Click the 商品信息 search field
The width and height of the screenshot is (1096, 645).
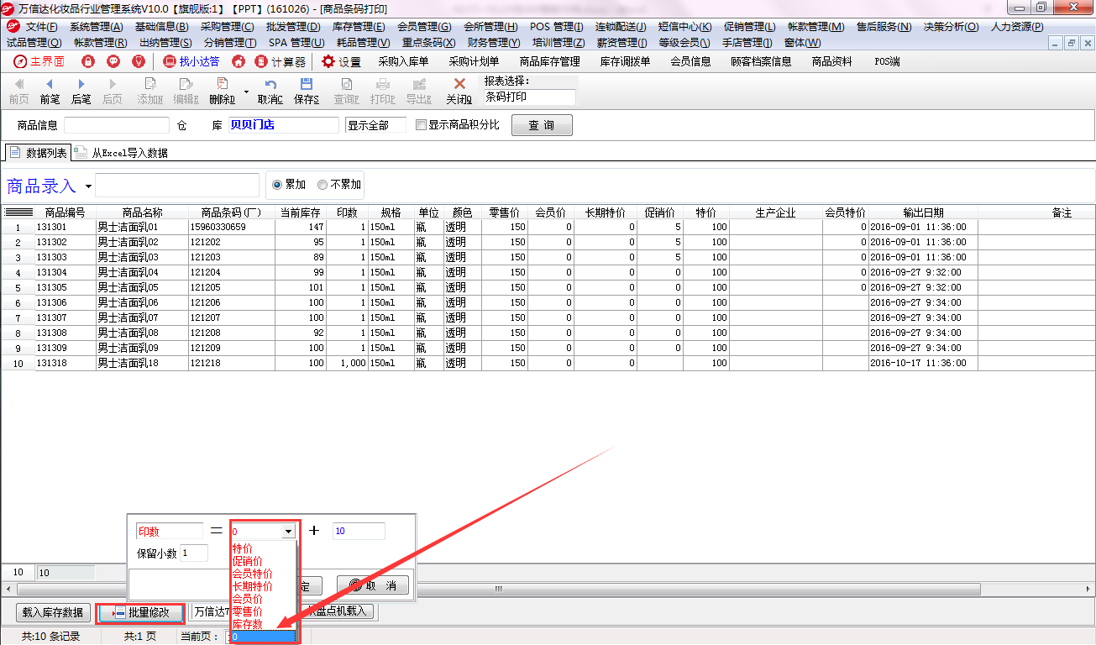(117, 125)
